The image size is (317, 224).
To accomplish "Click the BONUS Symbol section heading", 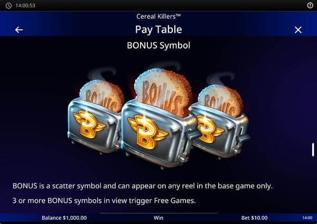I will [158, 45].
